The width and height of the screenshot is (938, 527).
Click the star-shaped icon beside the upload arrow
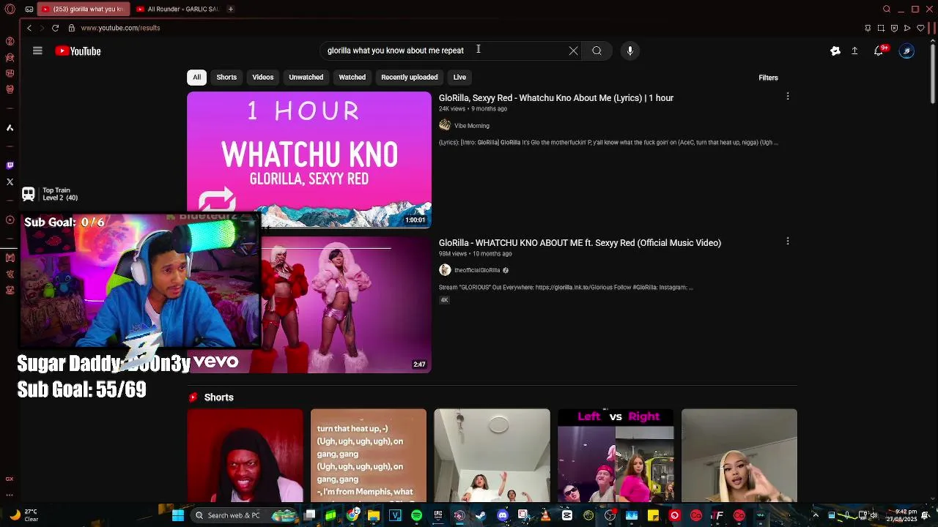pos(835,51)
